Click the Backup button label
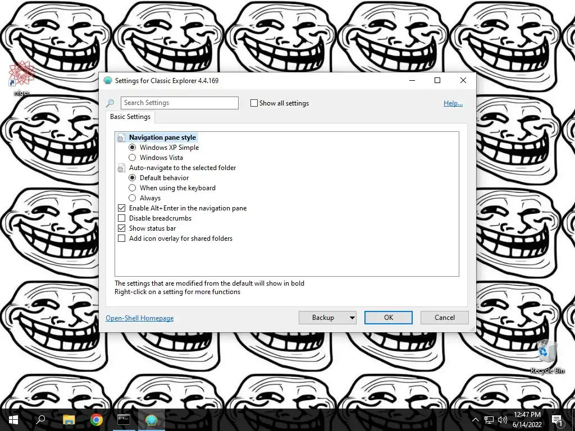575x431 pixels. pos(323,318)
